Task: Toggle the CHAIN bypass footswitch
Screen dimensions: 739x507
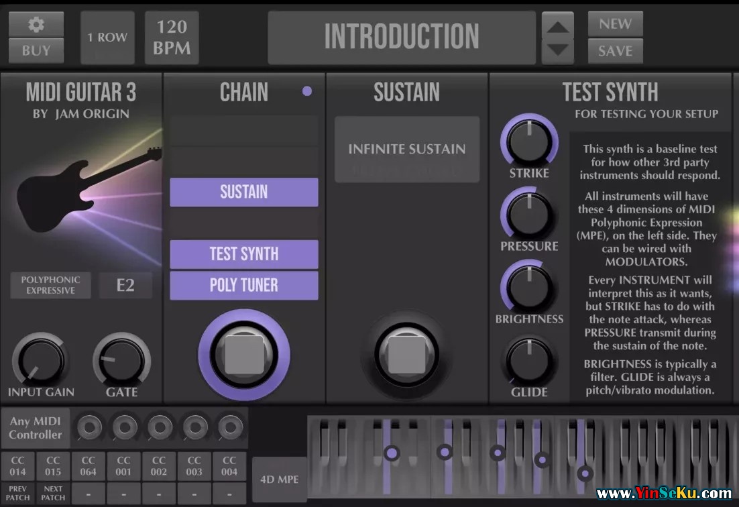Action: coord(244,355)
